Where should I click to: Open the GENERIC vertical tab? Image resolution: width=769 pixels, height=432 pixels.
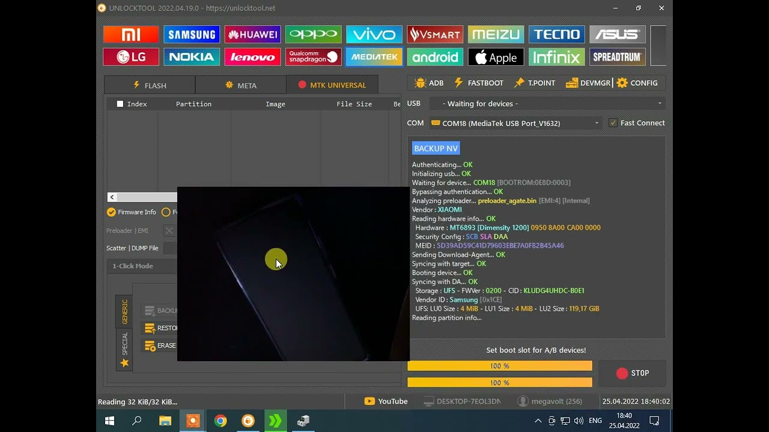point(124,311)
